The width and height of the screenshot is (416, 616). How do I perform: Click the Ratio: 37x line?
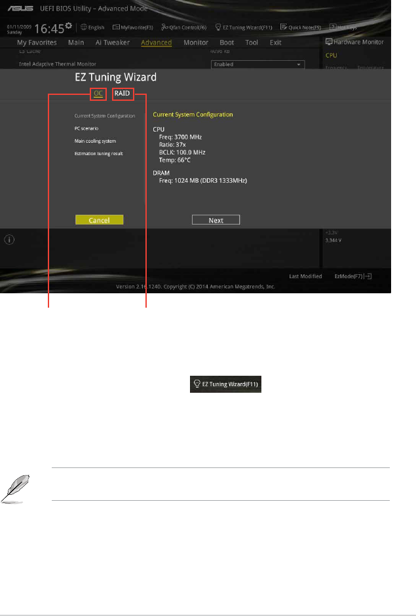(x=172, y=145)
